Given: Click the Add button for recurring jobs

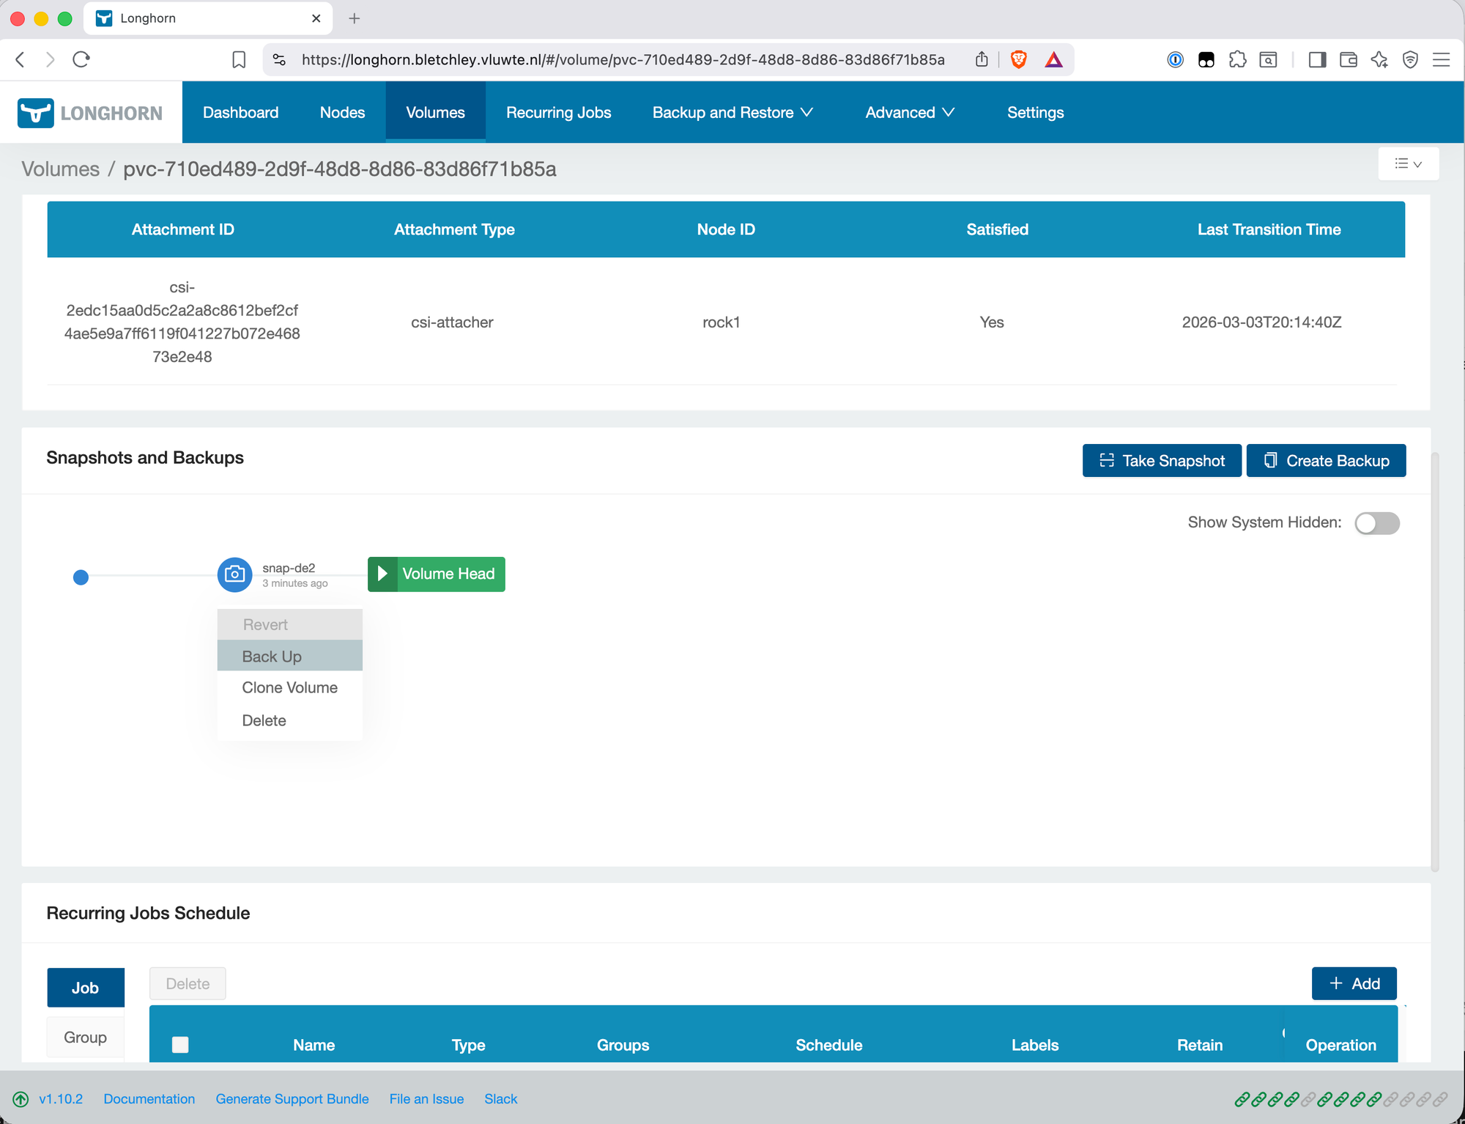Looking at the screenshot, I should pyautogui.click(x=1354, y=983).
